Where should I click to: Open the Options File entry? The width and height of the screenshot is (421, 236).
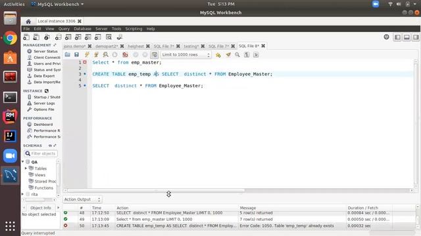coord(44,109)
